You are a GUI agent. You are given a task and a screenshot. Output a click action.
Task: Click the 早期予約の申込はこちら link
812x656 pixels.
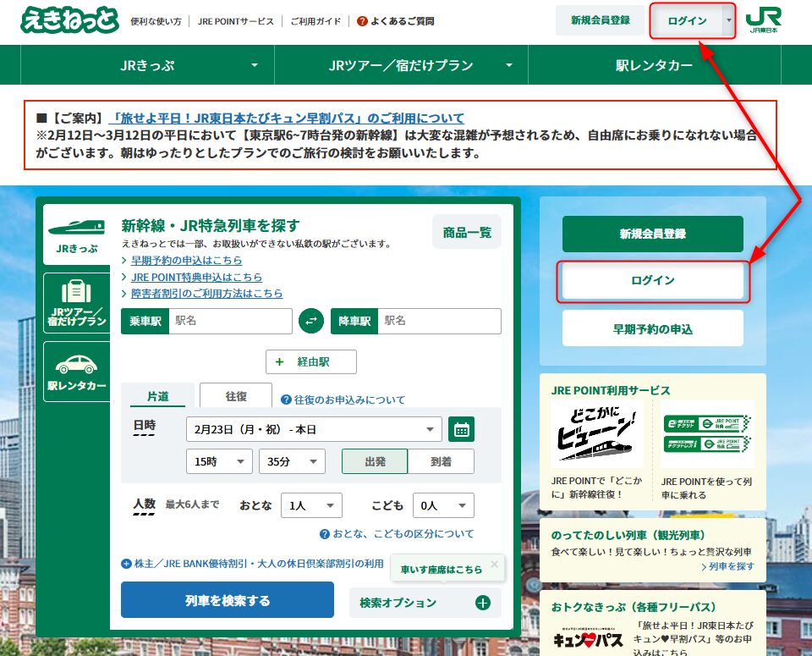click(x=186, y=260)
